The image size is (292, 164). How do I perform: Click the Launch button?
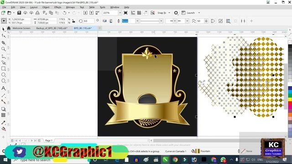coord(188,13)
